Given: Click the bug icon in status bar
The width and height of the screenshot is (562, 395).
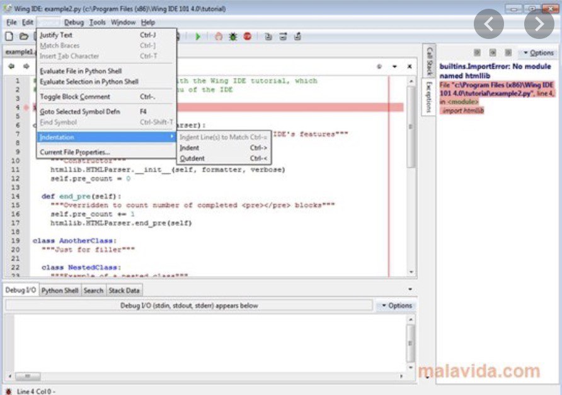Looking at the screenshot, I should [8, 391].
